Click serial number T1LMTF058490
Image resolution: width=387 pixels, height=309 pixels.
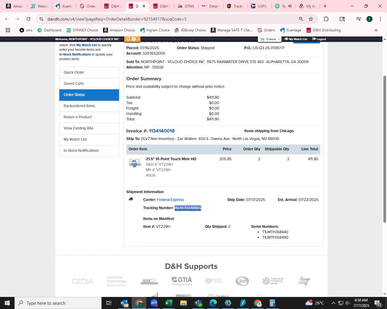pos(275,237)
